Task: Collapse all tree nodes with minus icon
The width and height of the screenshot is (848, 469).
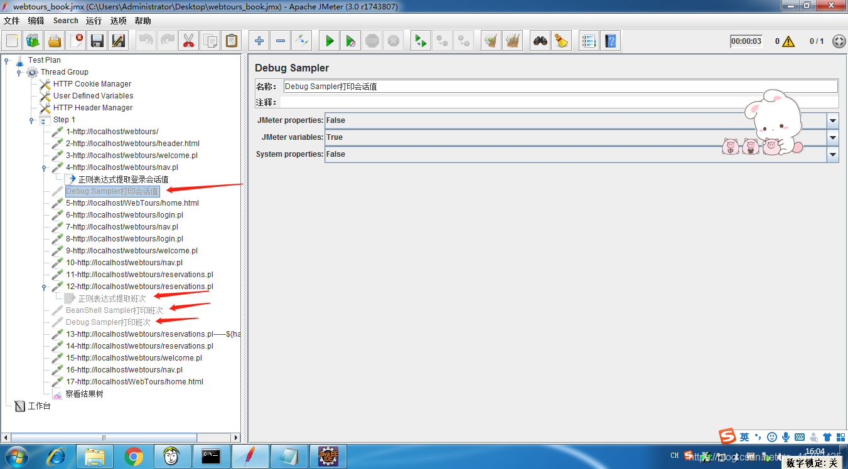Action: tap(281, 41)
